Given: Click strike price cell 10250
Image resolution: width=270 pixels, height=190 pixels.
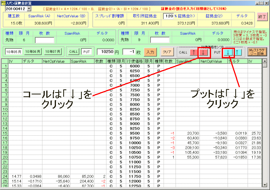Looking at the screenshot, I should click(135, 148).
